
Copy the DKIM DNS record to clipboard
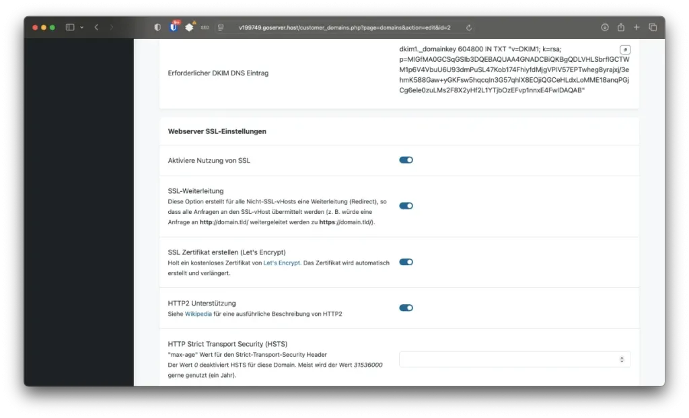(x=625, y=49)
